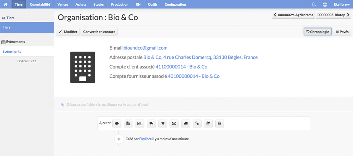
Task: Add a shipment with the boxy truck icon
Action: [186, 123]
